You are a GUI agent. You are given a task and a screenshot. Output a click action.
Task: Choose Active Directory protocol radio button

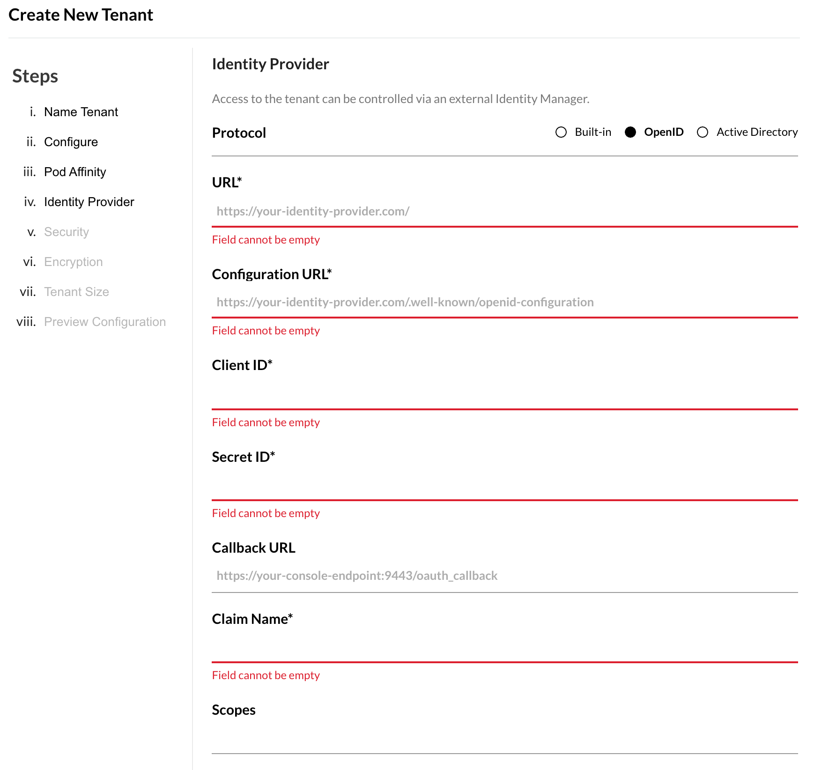coord(702,132)
